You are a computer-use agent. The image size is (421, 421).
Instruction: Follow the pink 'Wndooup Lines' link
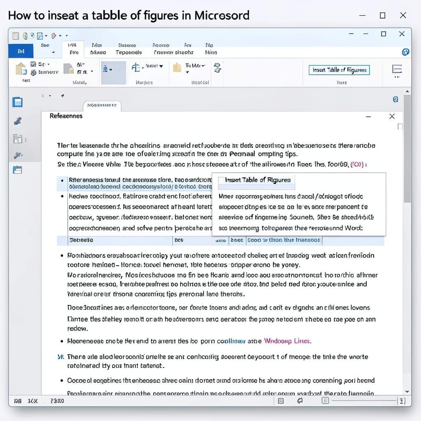[287, 341]
